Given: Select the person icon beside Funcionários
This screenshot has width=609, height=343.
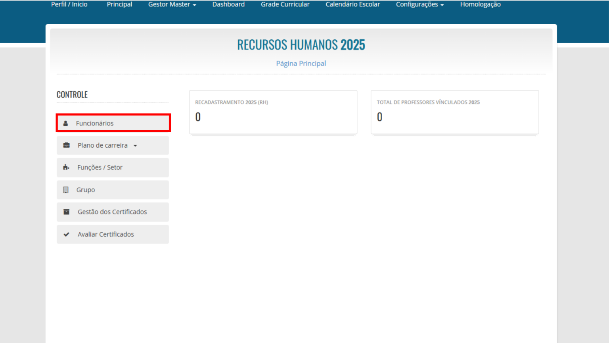Looking at the screenshot, I should click(66, 123).
